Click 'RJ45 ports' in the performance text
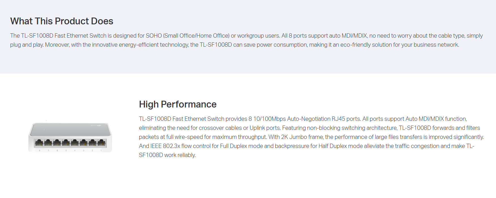Viewport: 496px width, 198px height. (346, 119)
